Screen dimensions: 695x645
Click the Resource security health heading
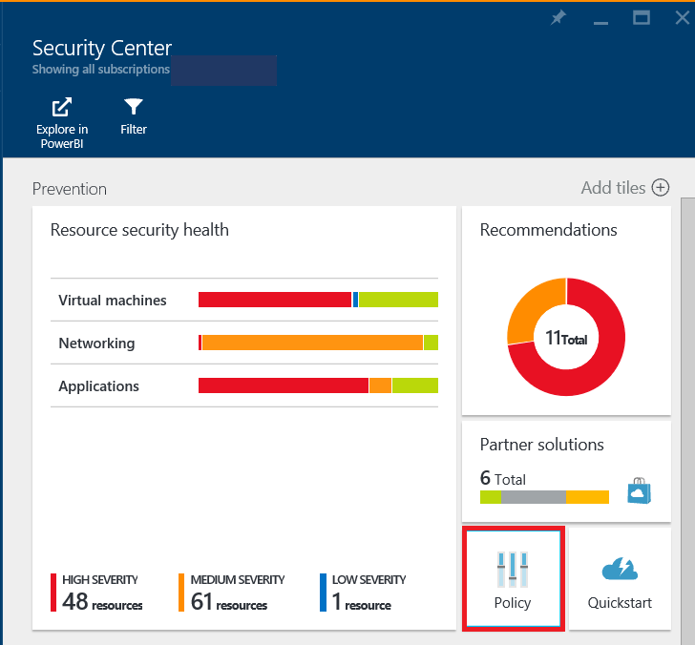point(139,230)
